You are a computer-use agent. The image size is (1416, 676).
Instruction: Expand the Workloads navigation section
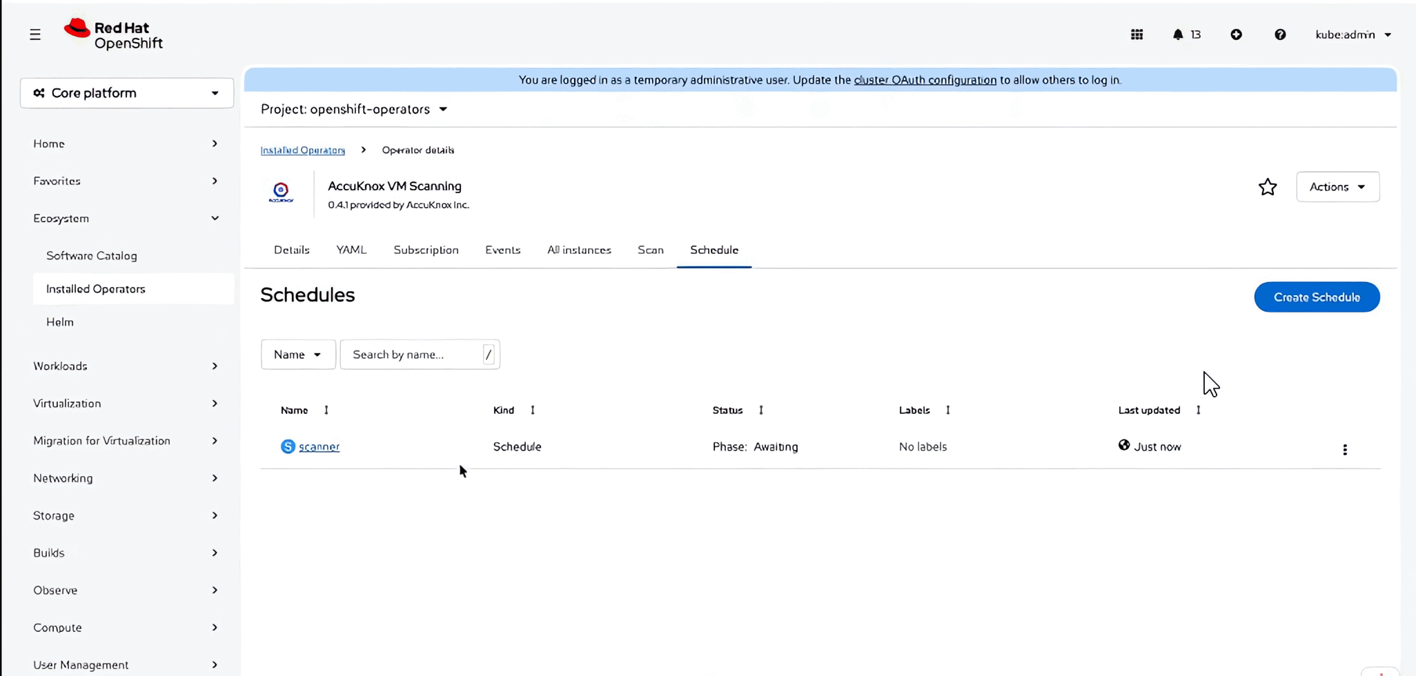tap(126, 366)
